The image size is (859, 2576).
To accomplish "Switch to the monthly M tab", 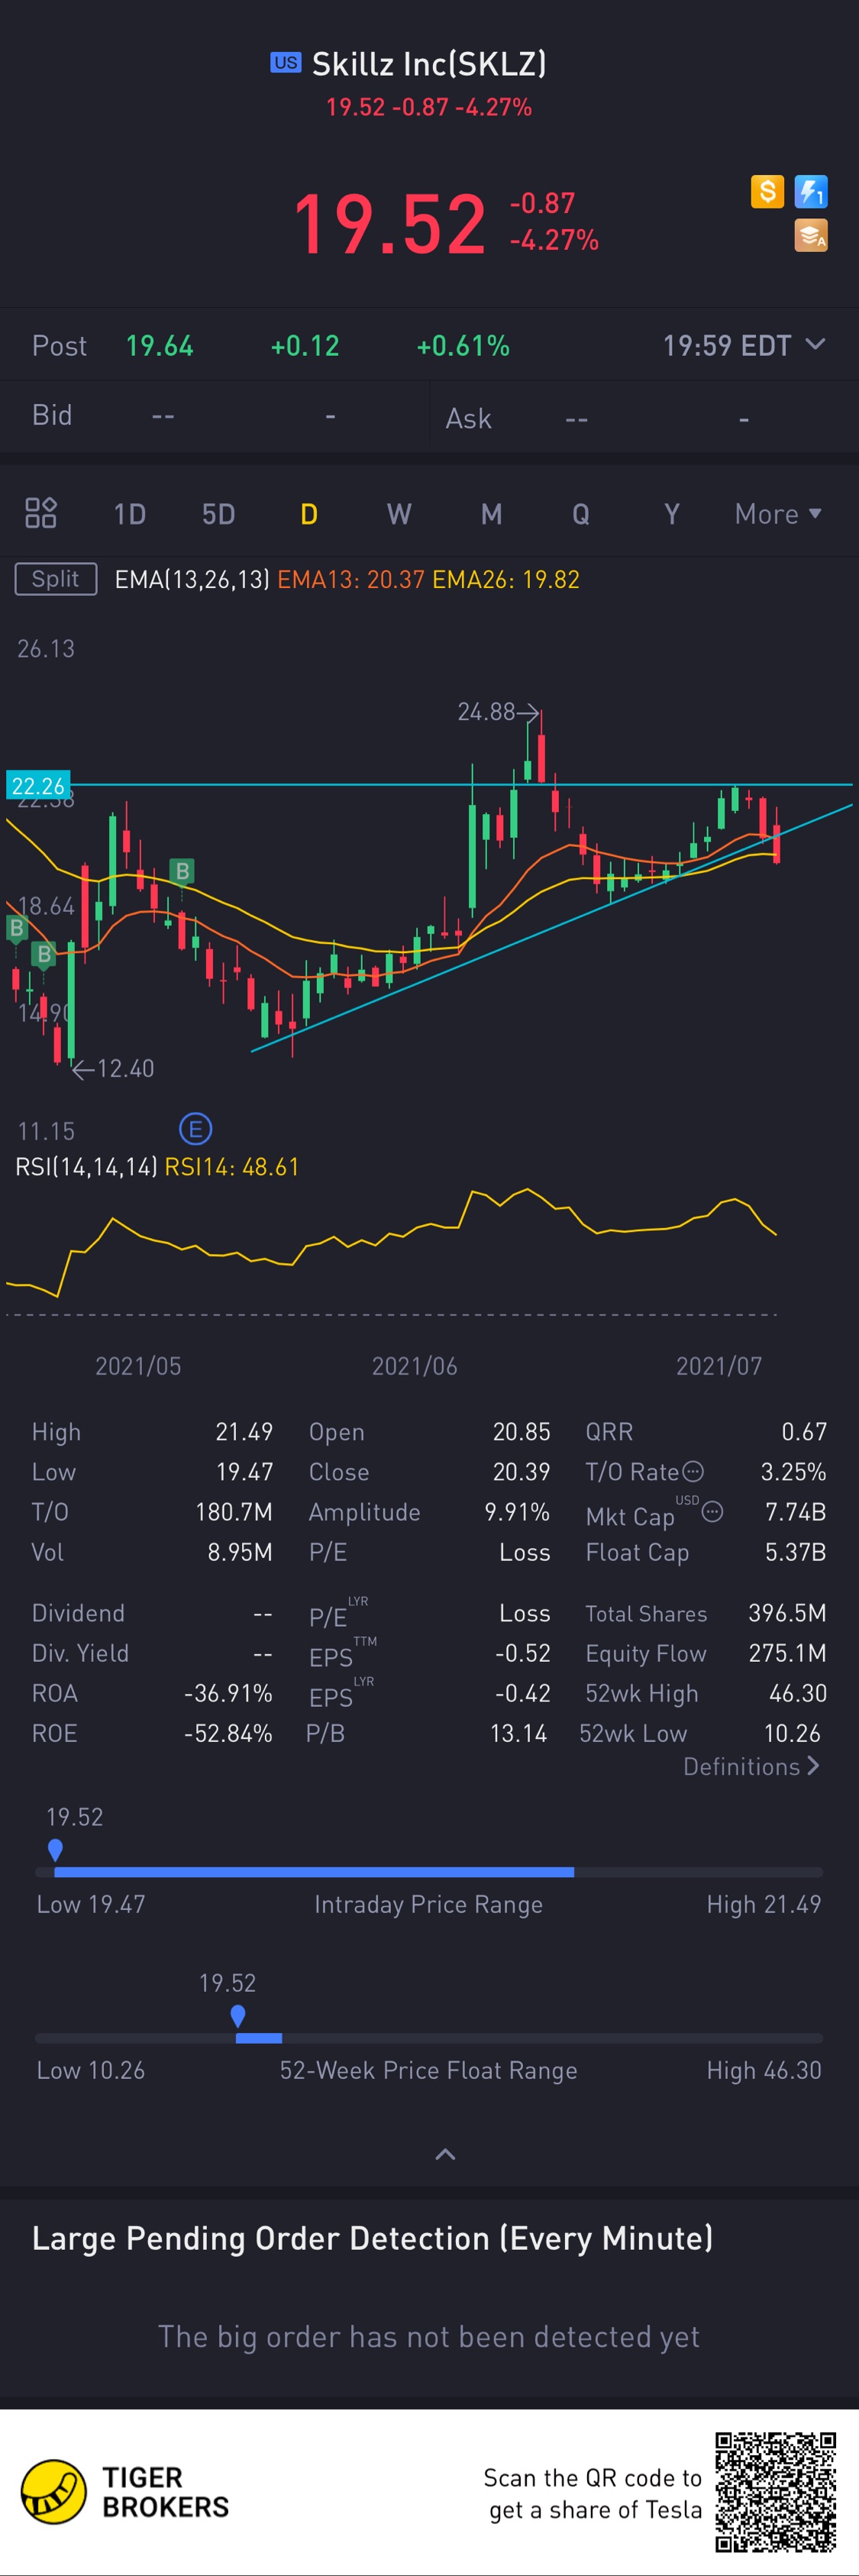I will (x=491, y=514).
